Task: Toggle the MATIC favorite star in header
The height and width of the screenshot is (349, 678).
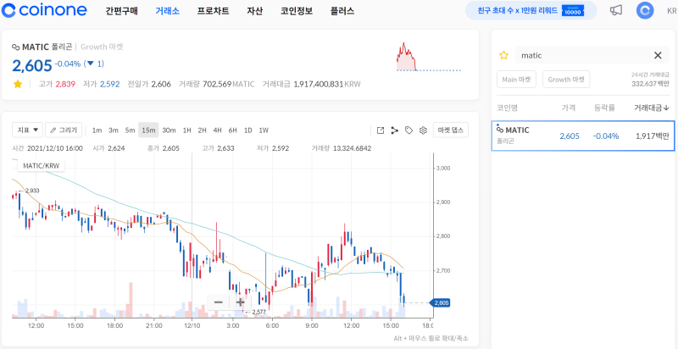Action: 17,84
